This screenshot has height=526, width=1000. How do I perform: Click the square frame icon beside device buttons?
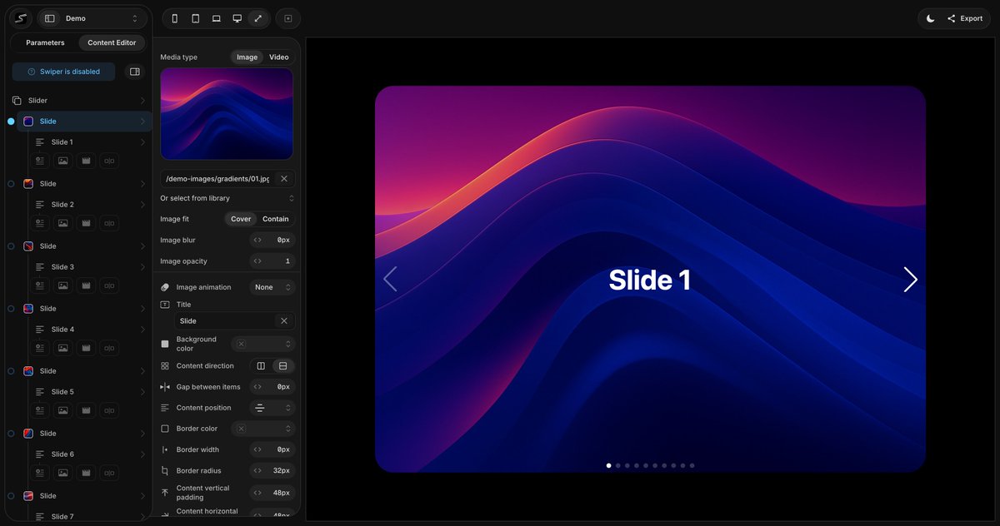[288, 18]
